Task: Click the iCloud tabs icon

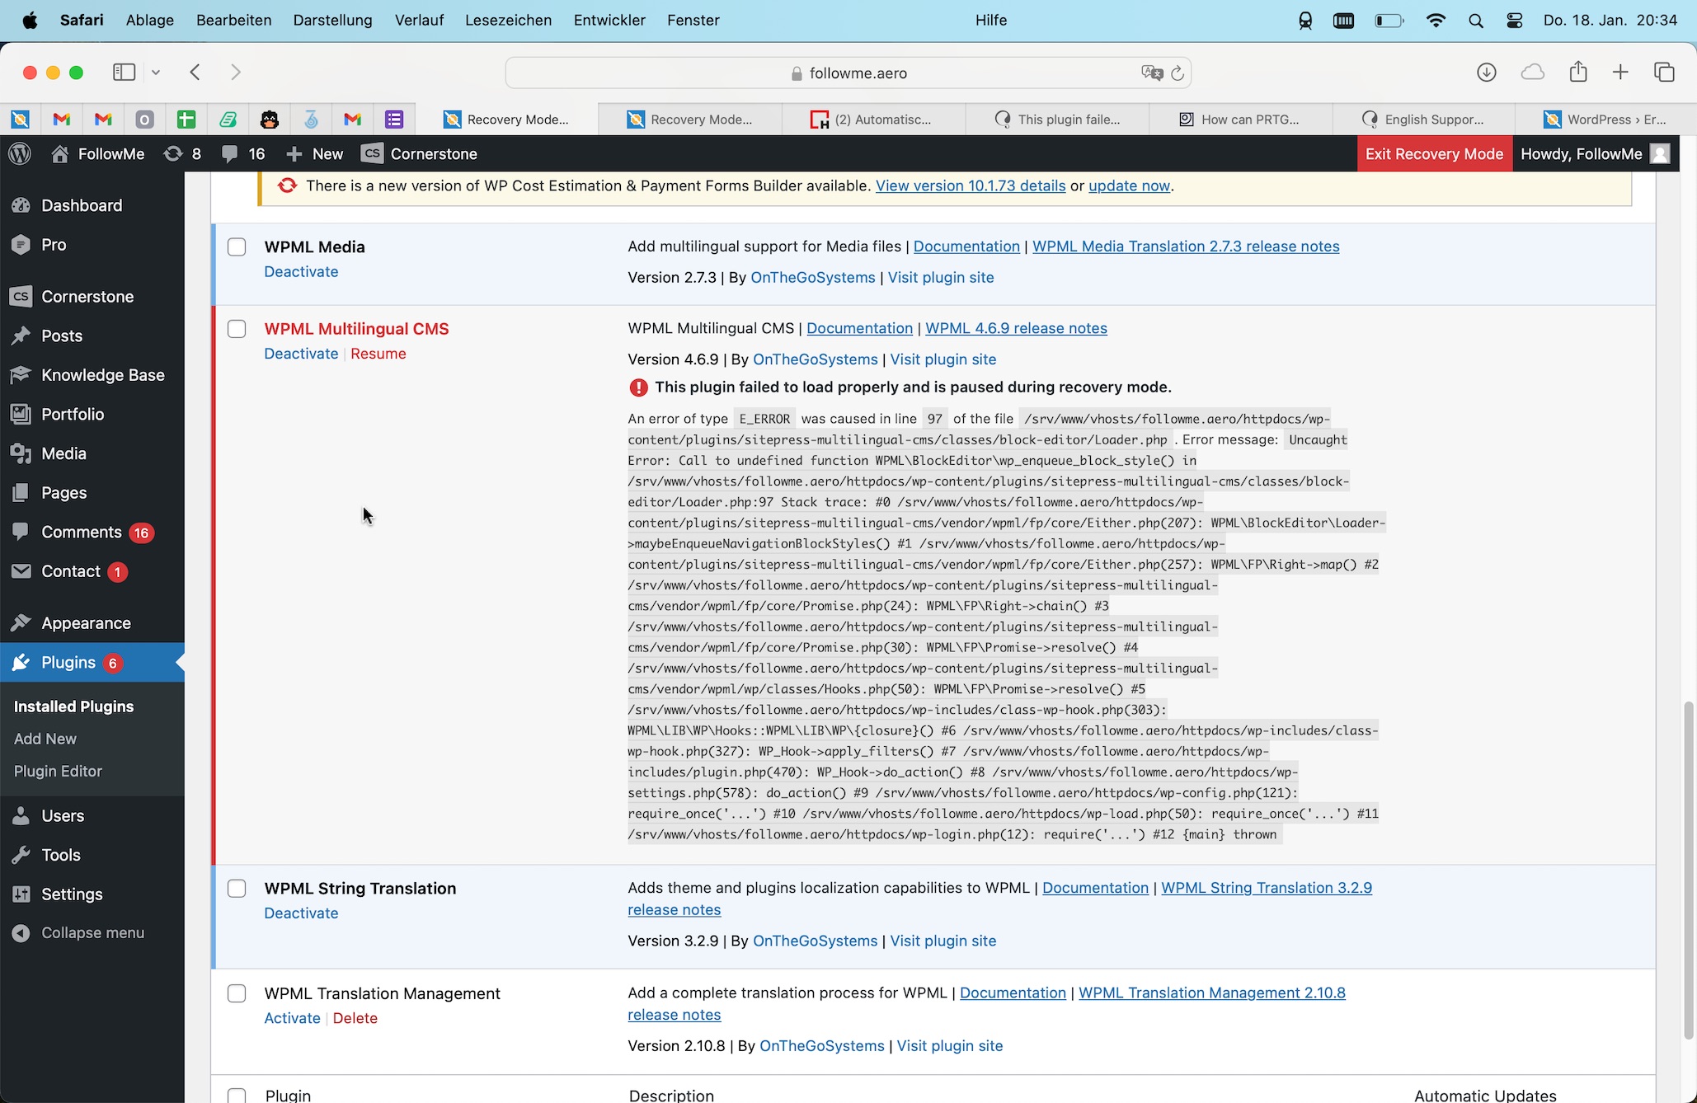Action: pos(1532,73)
